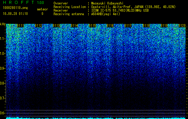Click the 0.8 kHz axis label
188x119 pixels.
pyautogui.click(x=2, y=83)
